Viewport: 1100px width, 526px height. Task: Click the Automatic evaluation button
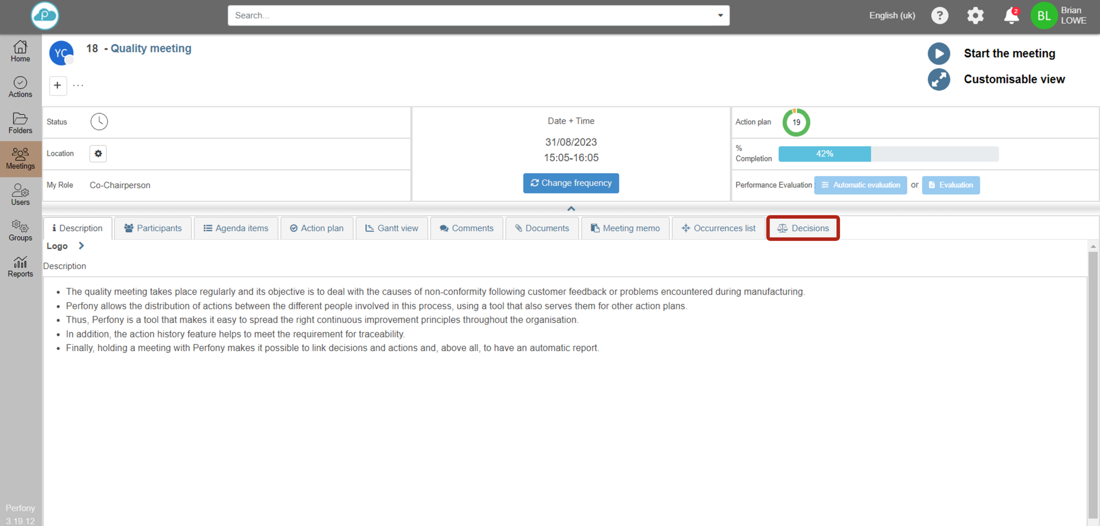tap(860, 185)
